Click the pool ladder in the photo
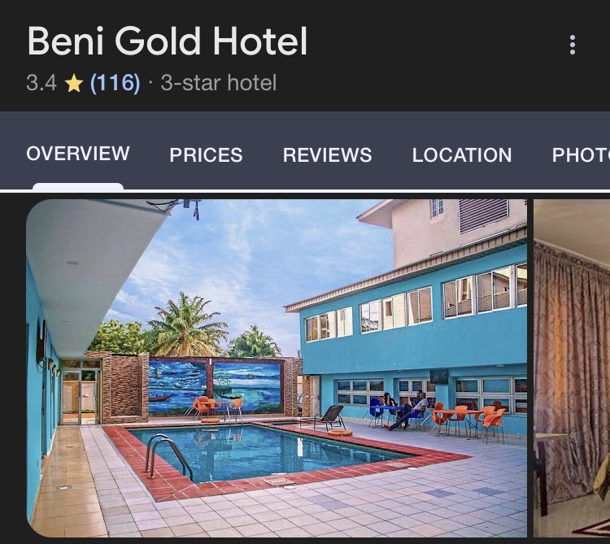The height and width of the screenshot is (544, 610). [168, 455]
